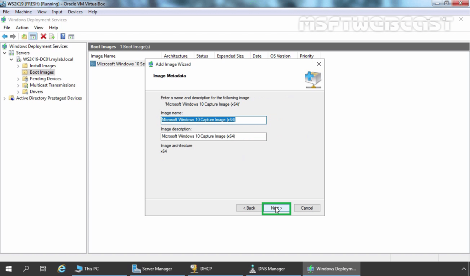
Task: Close the Add Image Wizard dialog
Action: pyautogui.click(x=319, y=64)
